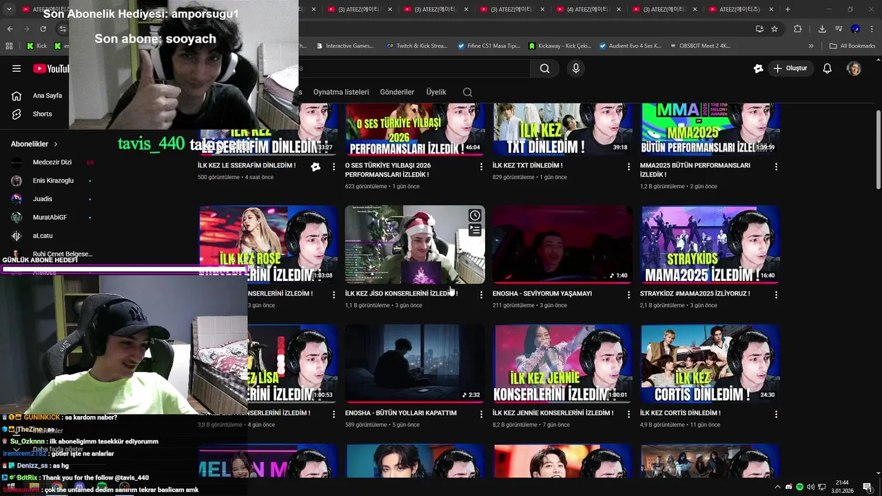Open the media controls icon in Chrome toolbar

point(839,29)
